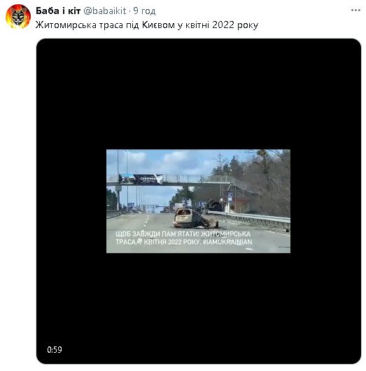Click the bare trees on right of video frame

click(269, 182)
